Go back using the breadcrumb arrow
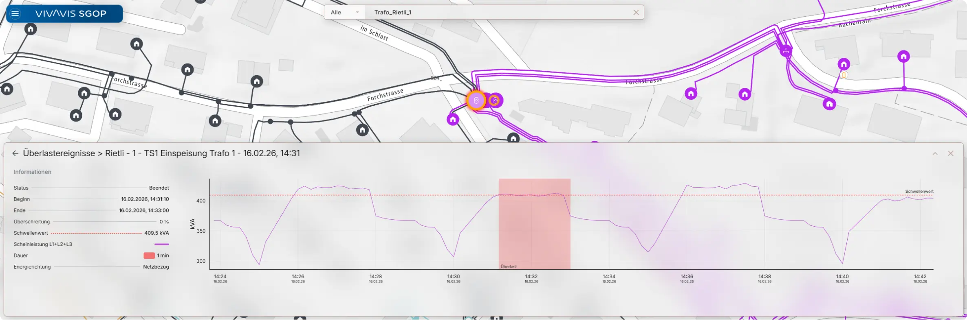The image size is (967, 321). point(15,153)
